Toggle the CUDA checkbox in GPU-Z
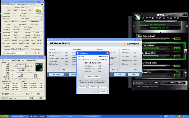The width and height of the screenshot is (189, 118). pyautogui.click(x=19, y=49)
